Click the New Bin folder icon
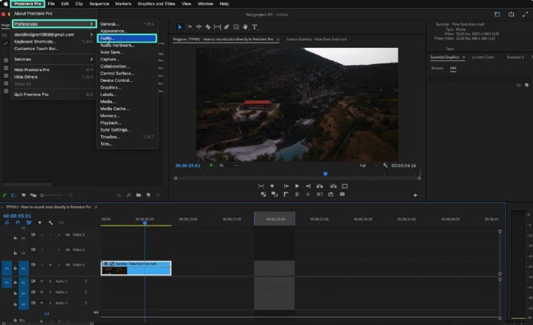Image resolution: width=533 pixels, height=325 pixels. 139,195
